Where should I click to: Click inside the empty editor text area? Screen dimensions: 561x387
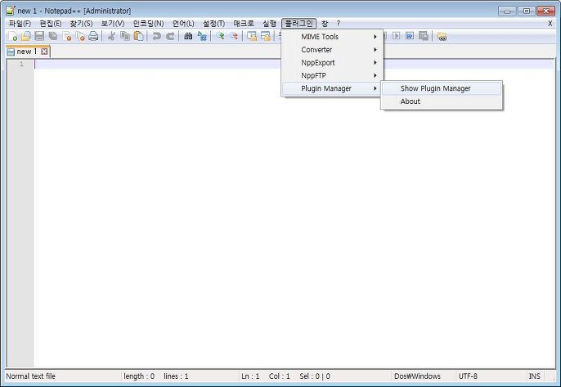294,215
